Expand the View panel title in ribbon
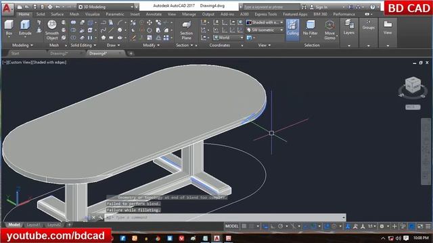The height and width of the screenshot is (243, 433). 265,45
